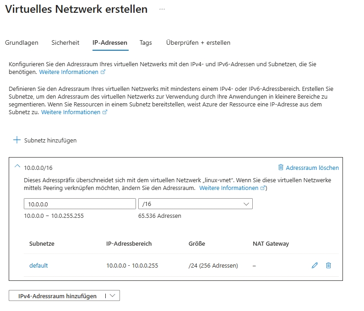Image resolution: width=364 pixels, height=311 pixels.
Task: Open the more options ellipsis by title
Action: point(162,9)
